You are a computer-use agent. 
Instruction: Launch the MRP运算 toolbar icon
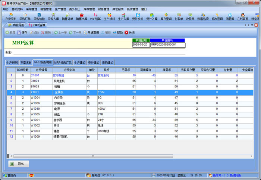pos(95,16)
